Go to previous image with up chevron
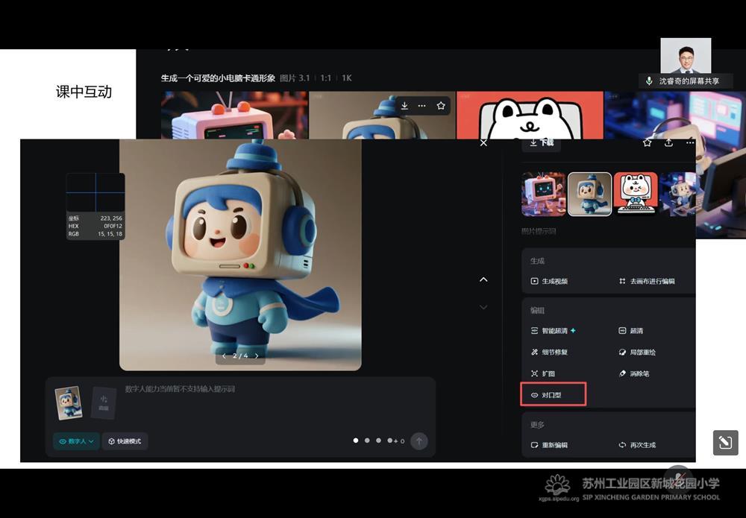Image resolution: width=746 pixels, height=518 pixels. (x=483, y=279)
